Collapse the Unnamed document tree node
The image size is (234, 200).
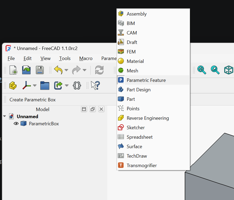point(5,116)
